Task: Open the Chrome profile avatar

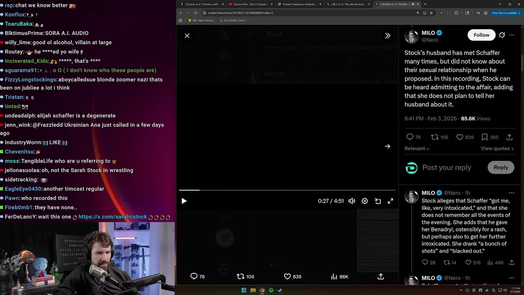Action: click(x=486, y=13)
